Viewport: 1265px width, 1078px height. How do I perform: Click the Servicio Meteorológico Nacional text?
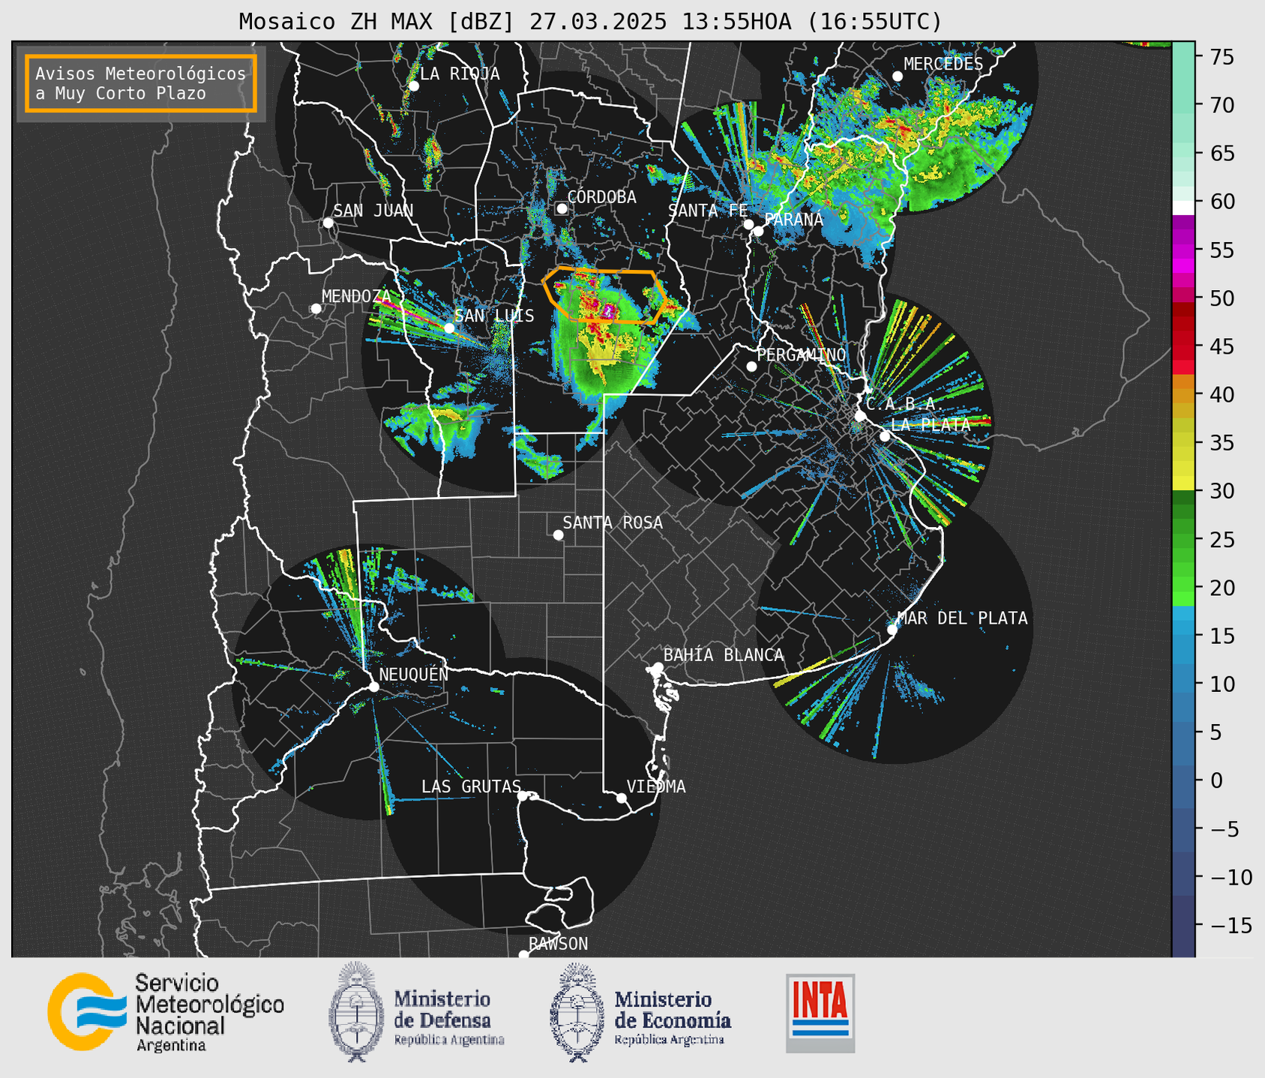(210, 1013)
